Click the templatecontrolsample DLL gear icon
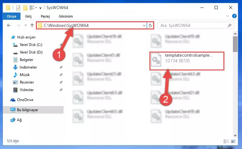The image size is (242, 149). tap(156, 60)
